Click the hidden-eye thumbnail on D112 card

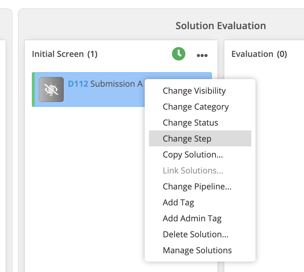pyautogui.click(x=51, y=90)
